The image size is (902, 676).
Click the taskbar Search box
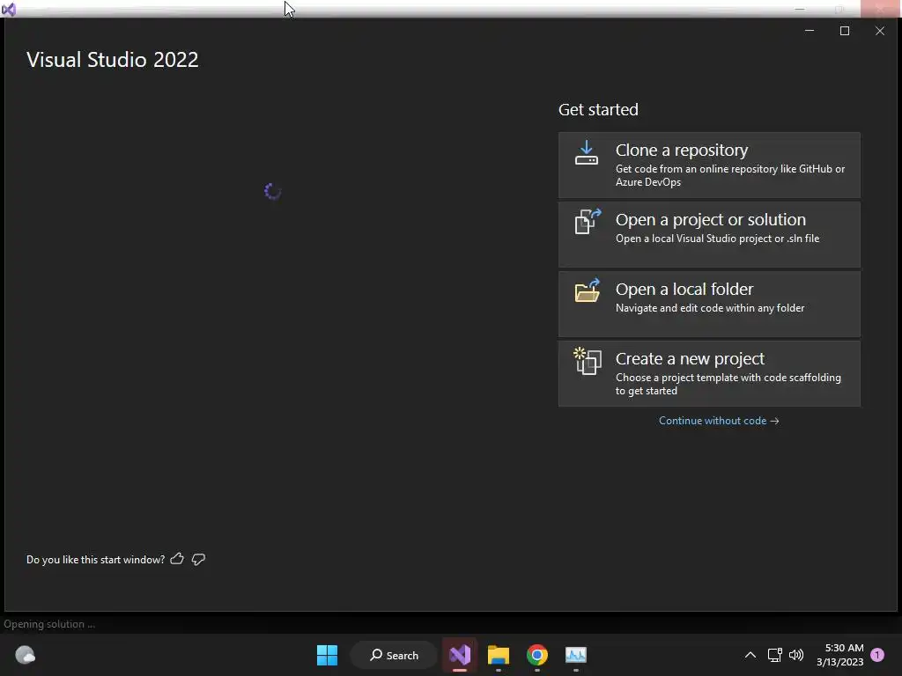click(x=394, y=655)
